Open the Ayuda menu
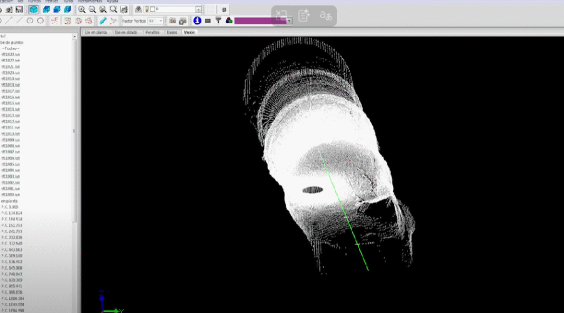The width and height of the screenshot is (564, 313). 112,1
